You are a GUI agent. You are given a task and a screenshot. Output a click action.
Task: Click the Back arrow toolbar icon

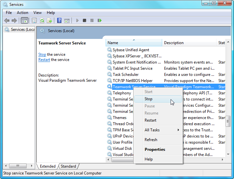pyautogui.click(x=7, y=20)
